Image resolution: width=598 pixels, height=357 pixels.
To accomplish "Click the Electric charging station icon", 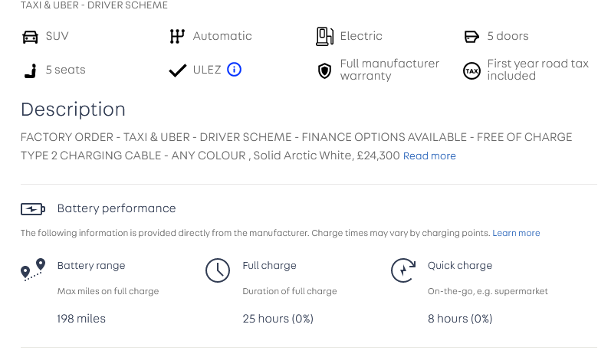I will click(325, 36).
